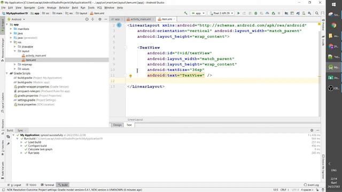342x192 pixels.
Task: Minimize the Build panel with minus icon
Action: click(318, 130)
